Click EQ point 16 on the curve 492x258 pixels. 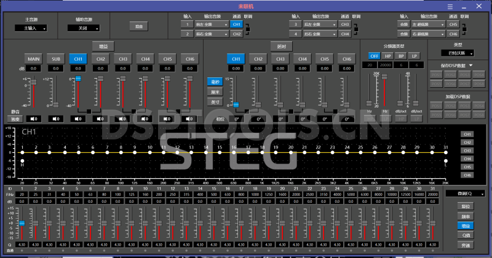pyautogui.click(x=236, y=152)
